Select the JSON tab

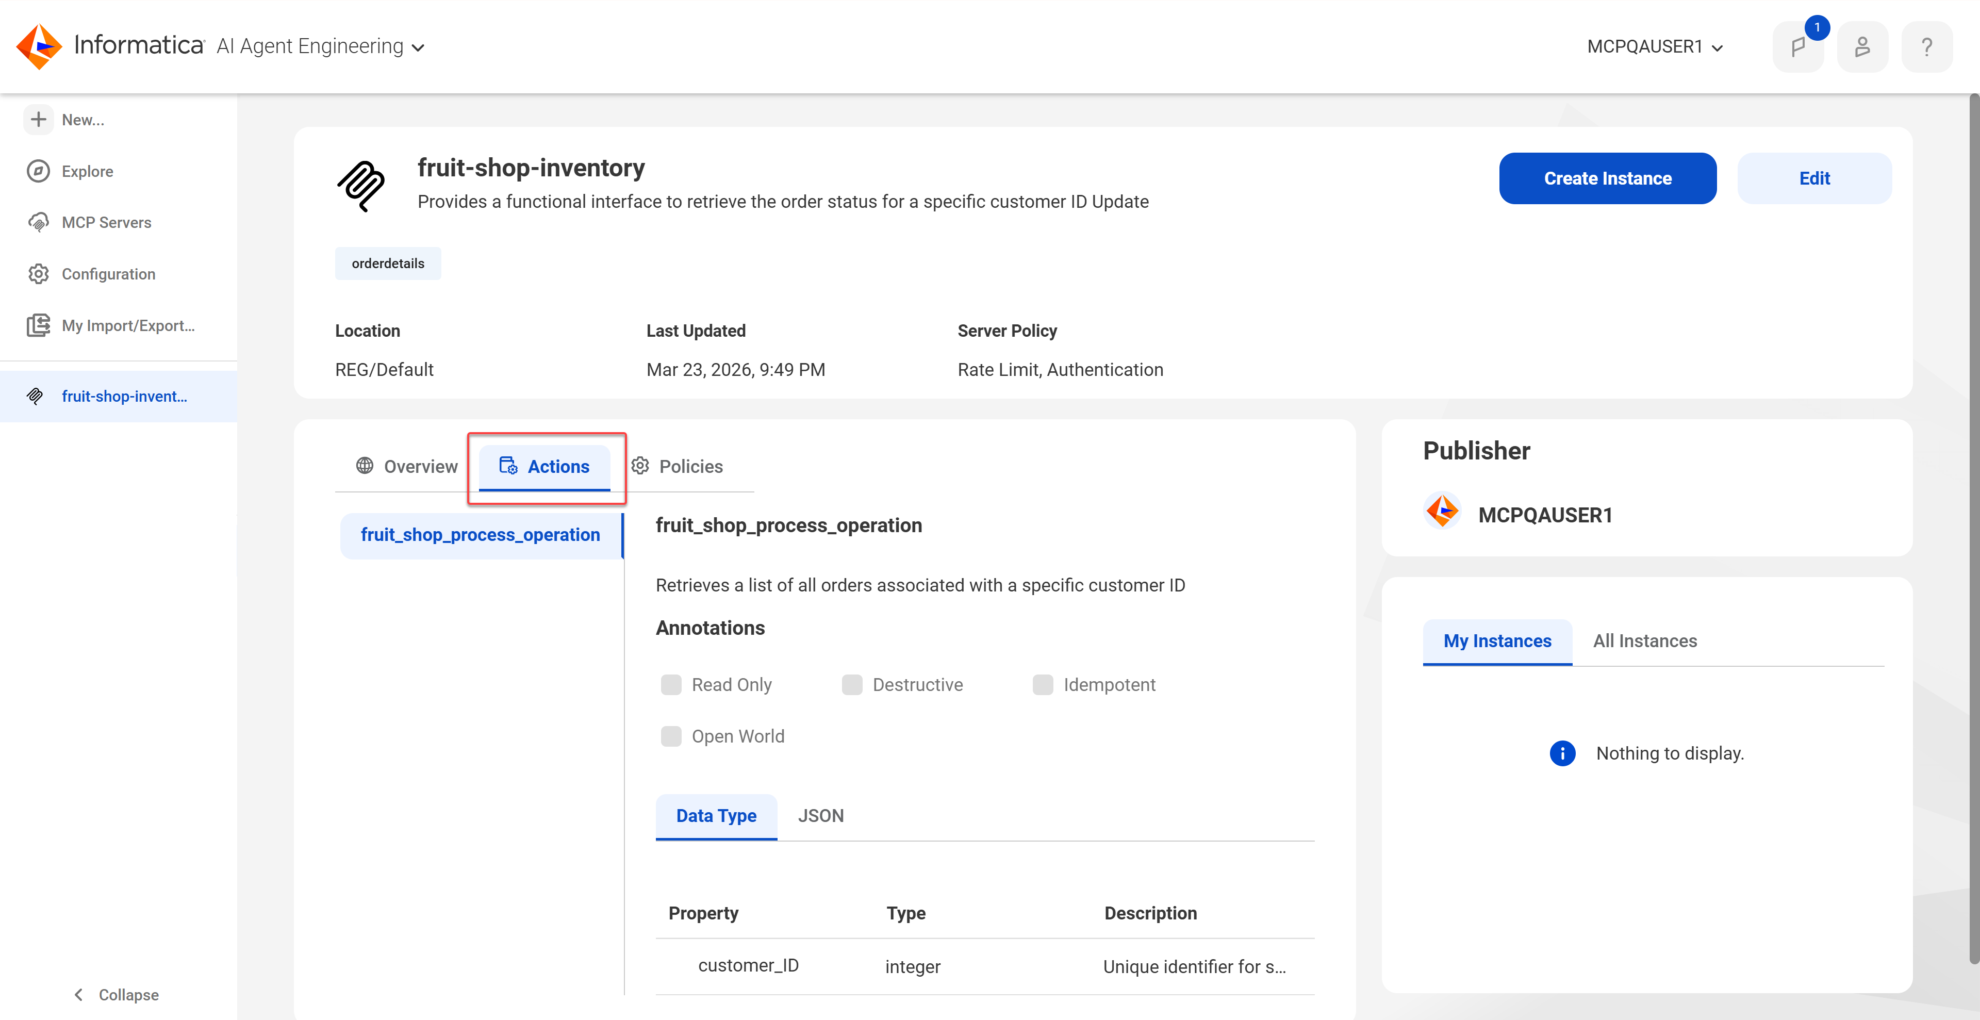821,816
